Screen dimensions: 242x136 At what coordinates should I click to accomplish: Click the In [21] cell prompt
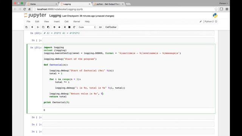pyautogui.click(x=36, y=48)
